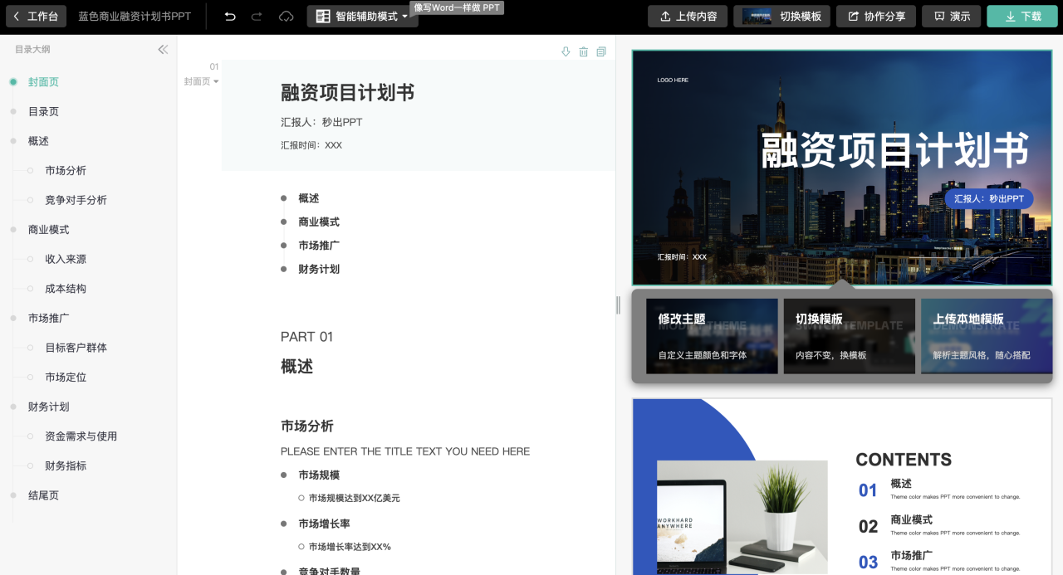Select 目标客户群体 in the outline sidebar

click(76, 348)
